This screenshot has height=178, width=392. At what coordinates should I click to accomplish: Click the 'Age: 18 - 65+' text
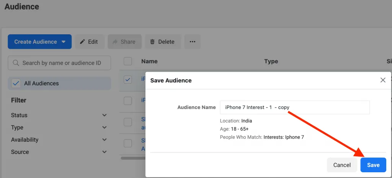pos(234,129)
